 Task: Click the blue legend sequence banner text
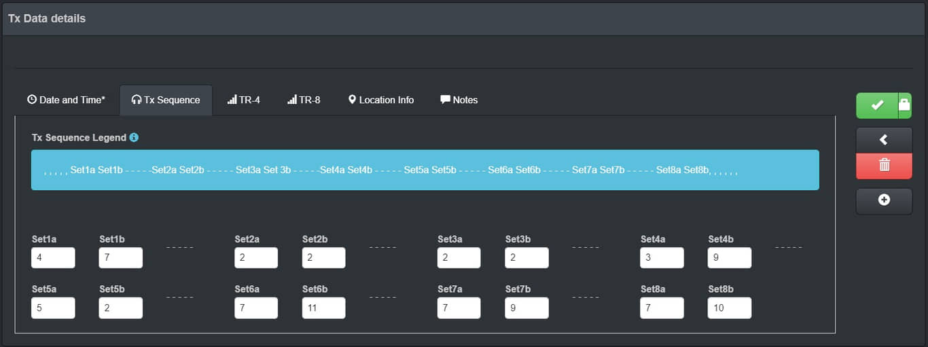pos(391,170)
